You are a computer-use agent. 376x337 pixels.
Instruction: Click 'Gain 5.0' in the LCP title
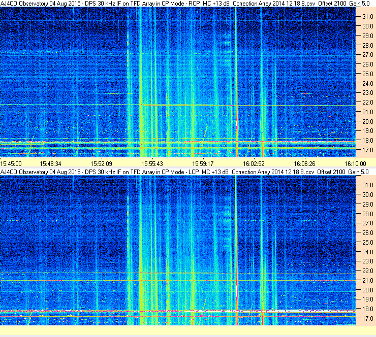point(358,172)
